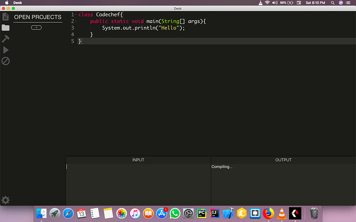Click line number 4 in the gutter
356x222 pixels.
[x=73, y=35]
